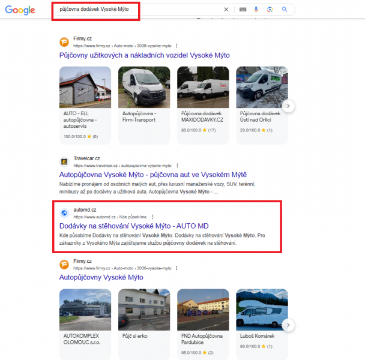365x360 pixels.
Task: Click Autopůjčovna Firm-Transport van thumbnail
Action: click(144, 87)
